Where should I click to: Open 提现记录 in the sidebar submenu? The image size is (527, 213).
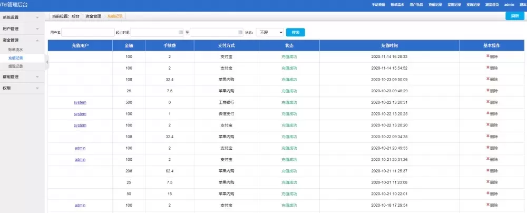15,66
